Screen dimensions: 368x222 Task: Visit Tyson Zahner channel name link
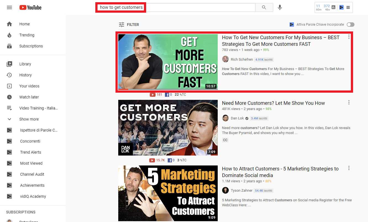(x=242, y=190)
